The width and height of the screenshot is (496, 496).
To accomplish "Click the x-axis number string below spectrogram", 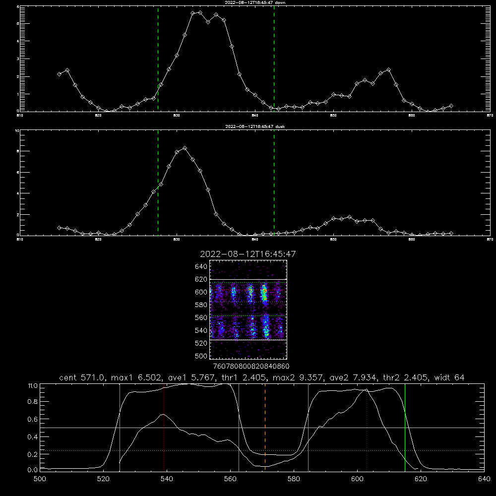I will click(251, 367).
